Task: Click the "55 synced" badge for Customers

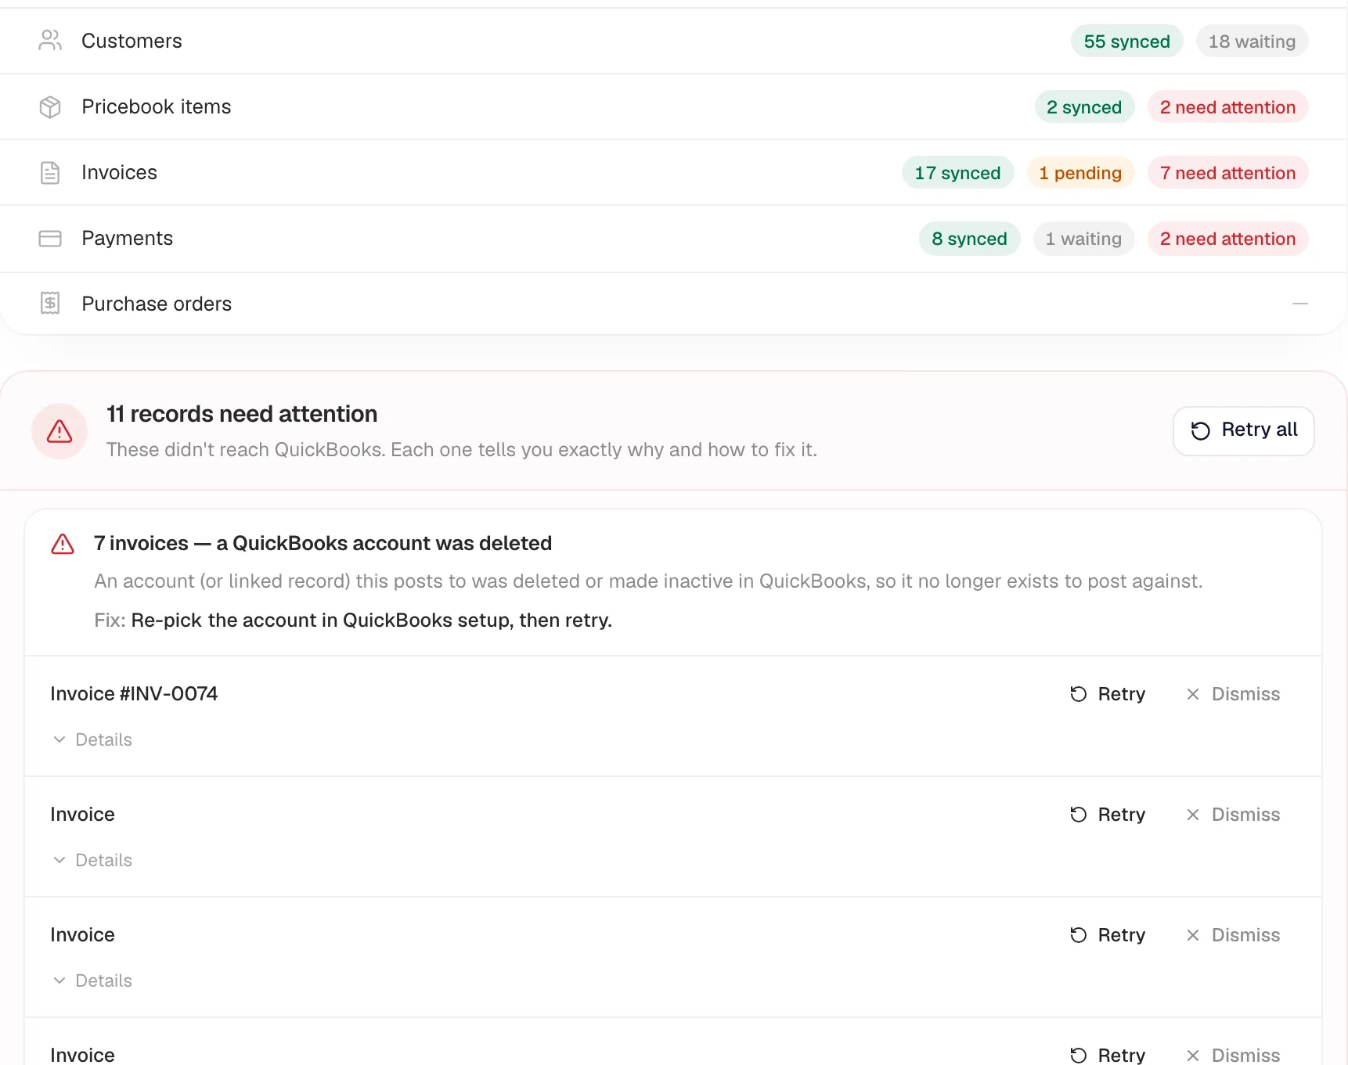Action: 1126,41
